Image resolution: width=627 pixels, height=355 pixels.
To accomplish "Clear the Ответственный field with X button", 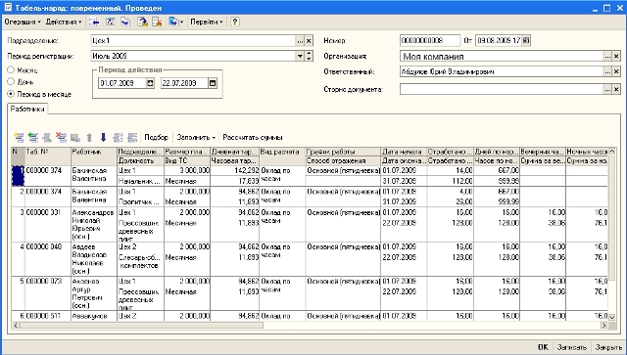I will 616,71.
